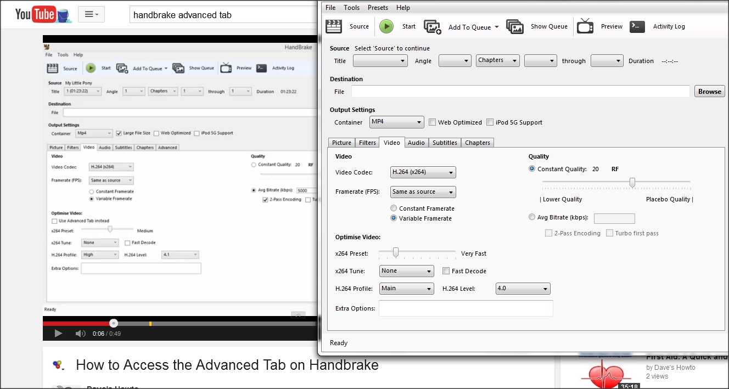Switch to the Audio tab
The width and height of the screenshot is (729, 389).
tap(416, 143)
